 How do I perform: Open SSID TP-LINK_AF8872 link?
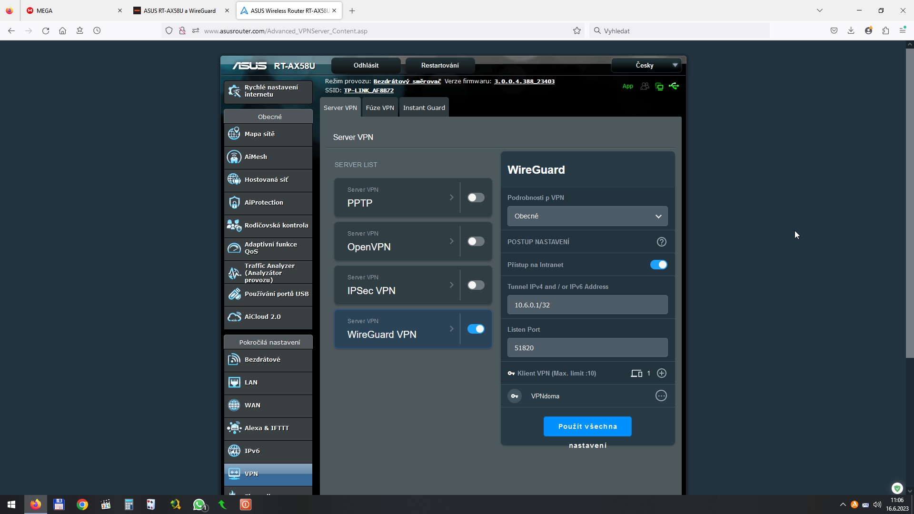coord(368,90)
